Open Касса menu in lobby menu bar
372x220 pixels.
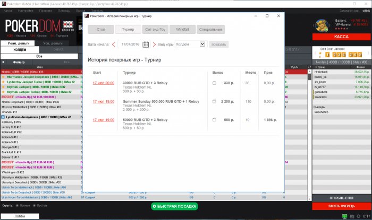pyautogui.click(x=7, y=11)
